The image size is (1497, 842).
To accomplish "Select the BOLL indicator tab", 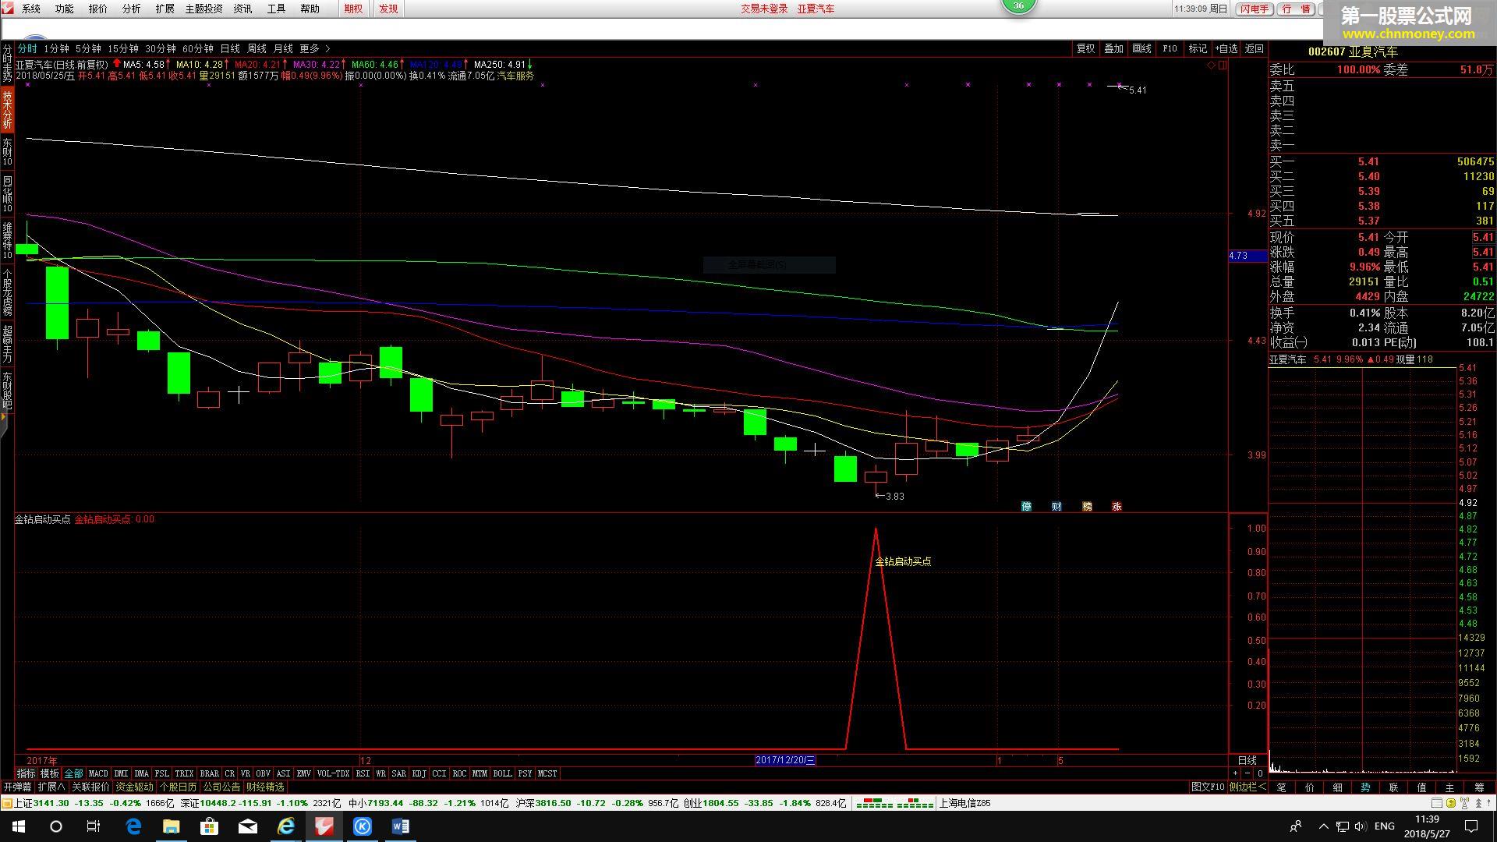I will point(502,773).
